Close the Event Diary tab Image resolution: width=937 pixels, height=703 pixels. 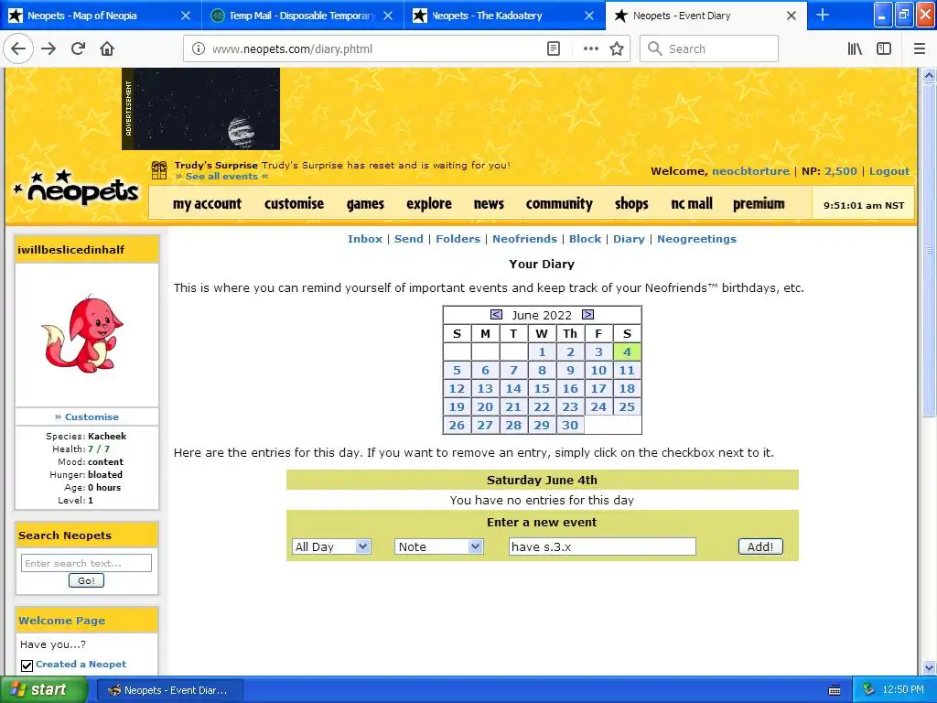792,16
